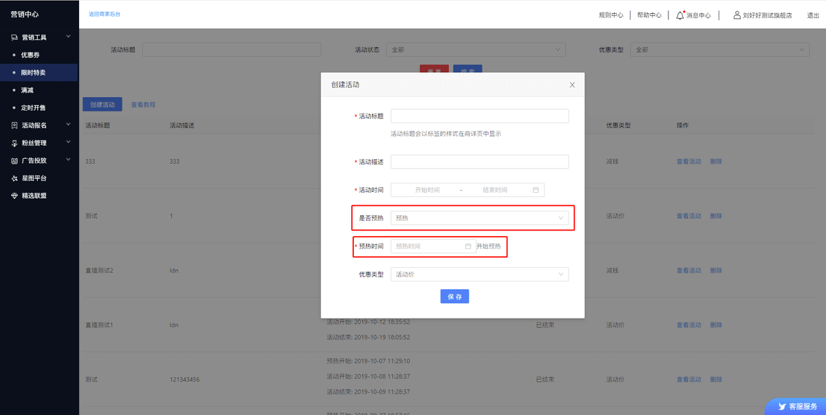
Task: Click the 121343456 description cell
Action: pos(183,379)
